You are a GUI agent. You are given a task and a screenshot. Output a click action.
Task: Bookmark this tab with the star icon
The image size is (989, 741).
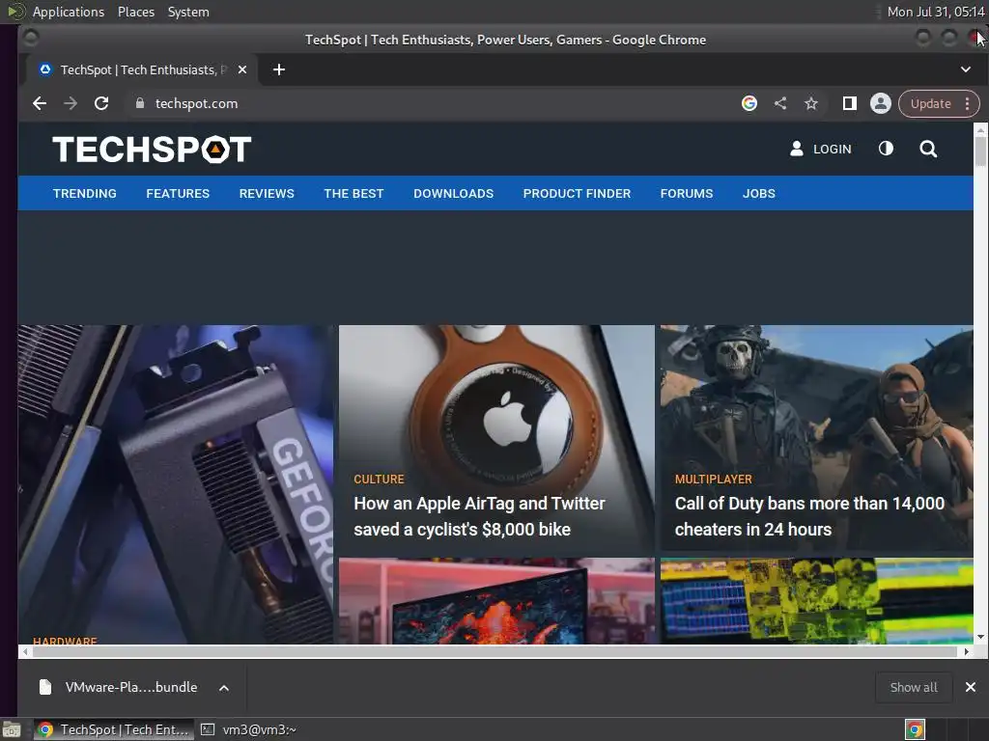[811, 103]
